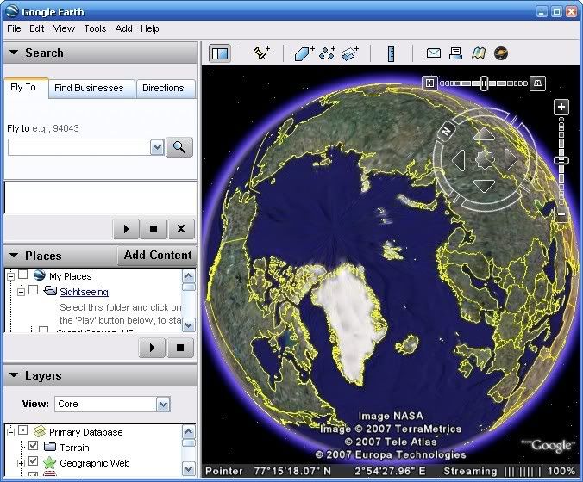Pan globe right with navigation arrow
The height and width of the screenshot is (482, 583).
pyautogui.click(x=511, y=160)
